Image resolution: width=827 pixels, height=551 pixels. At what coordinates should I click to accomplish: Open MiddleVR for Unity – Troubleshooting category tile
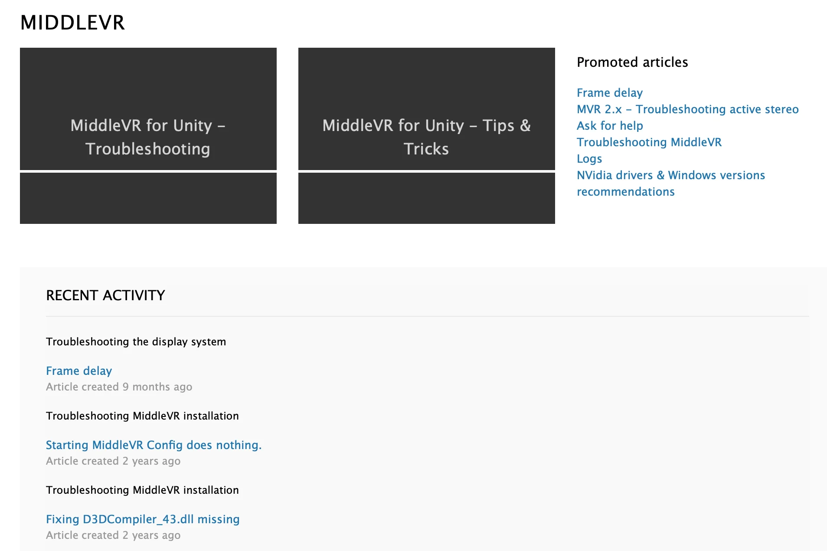148,109
